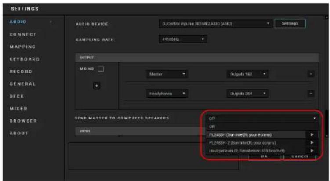330x181 pixels.
Task: Open the Deck settings section
Action: [17, 96]
